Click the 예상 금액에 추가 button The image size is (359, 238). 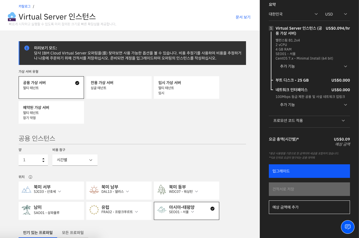(309, 207)
